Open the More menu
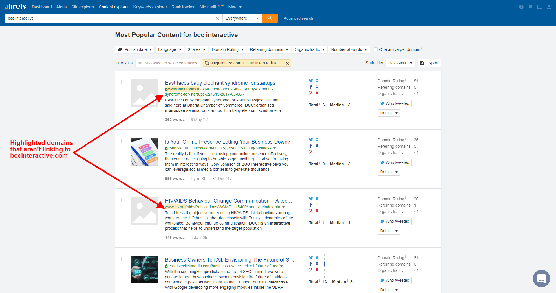556x293 pixels. coord(235,7)
